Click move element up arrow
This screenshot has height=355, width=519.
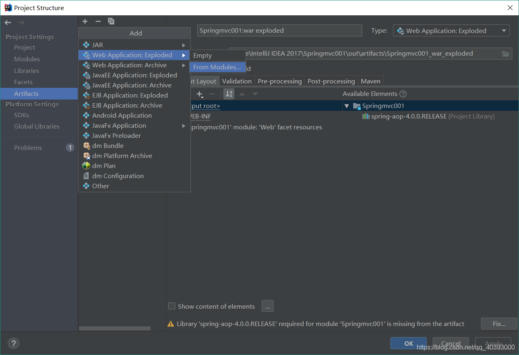pos(242,94)
